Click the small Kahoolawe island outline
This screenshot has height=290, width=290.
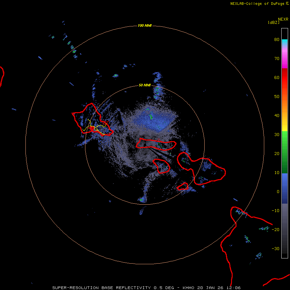183,186
